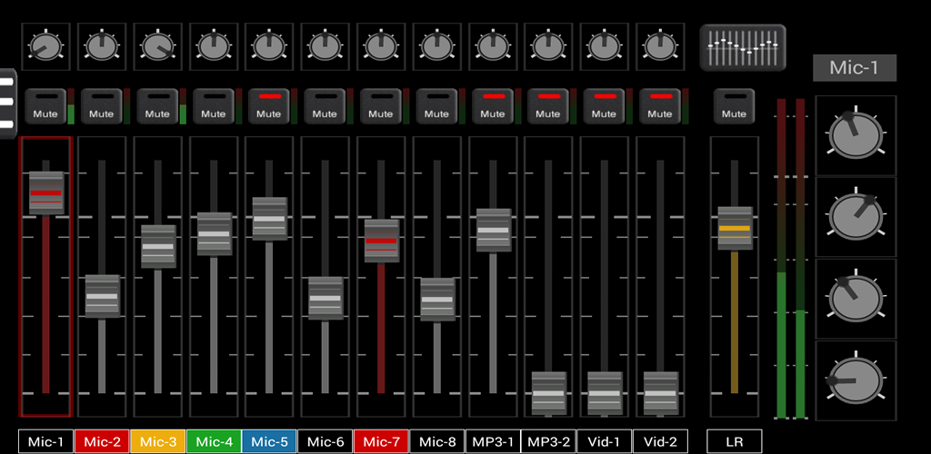Mute the Mic-4 channel

(213, 106)
